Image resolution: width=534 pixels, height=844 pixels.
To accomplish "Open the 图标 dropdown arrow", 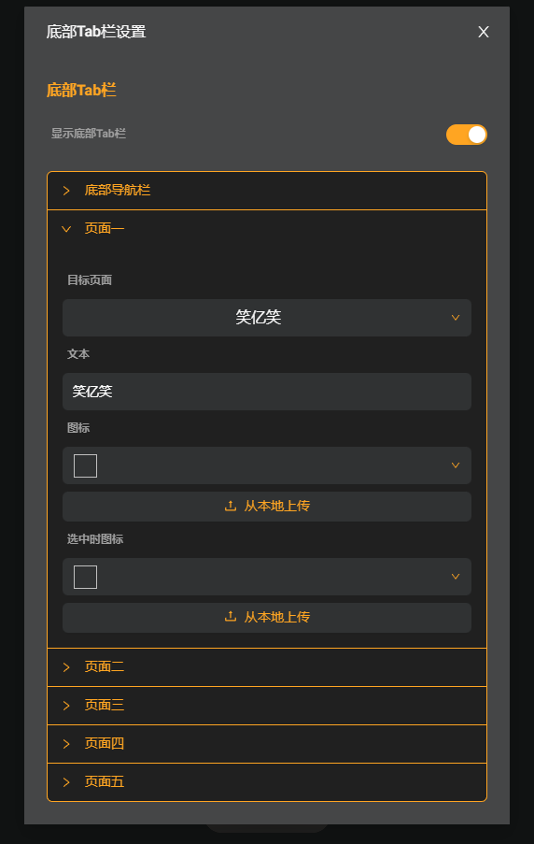I will pyautogui.click(x=455, y=465).
